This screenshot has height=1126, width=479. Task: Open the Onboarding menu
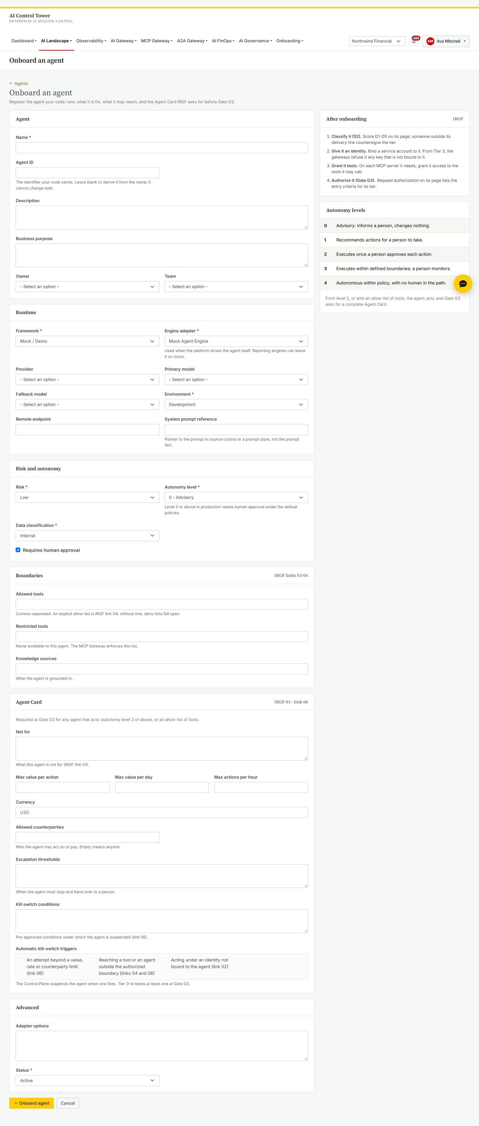coord(289,41)
